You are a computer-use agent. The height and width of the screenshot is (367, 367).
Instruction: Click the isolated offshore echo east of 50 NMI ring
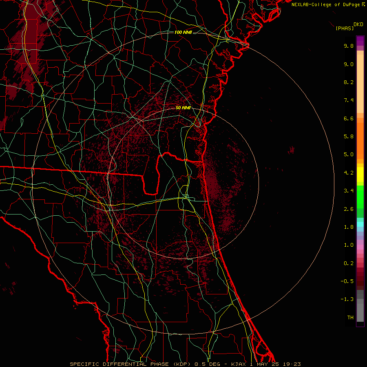[x=291, y=150]
